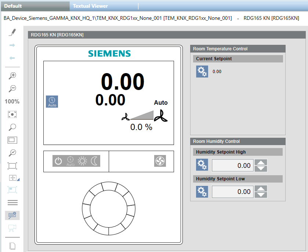Click the zoom in magnifier icon
Viewport: 308px width, 252px height.
pos(12,76)
